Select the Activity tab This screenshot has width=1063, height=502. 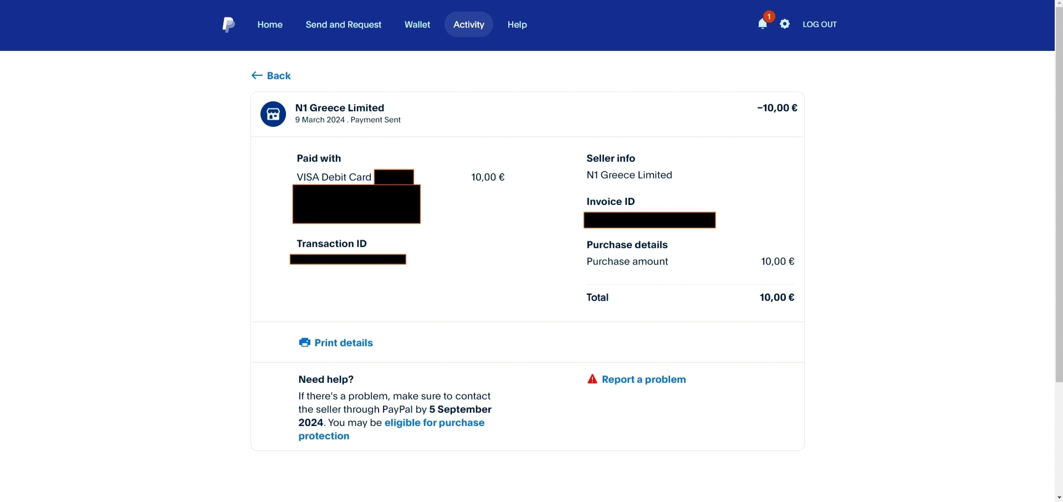(x=469, y=24)
